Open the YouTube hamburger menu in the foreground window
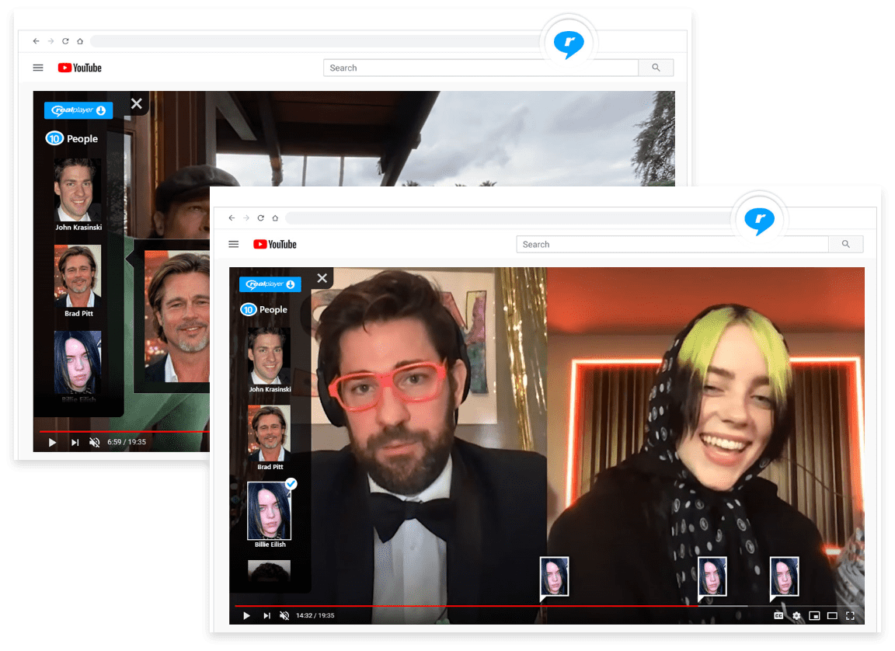Viewport: 895px width, 651px height. click(x=233, y=244)
